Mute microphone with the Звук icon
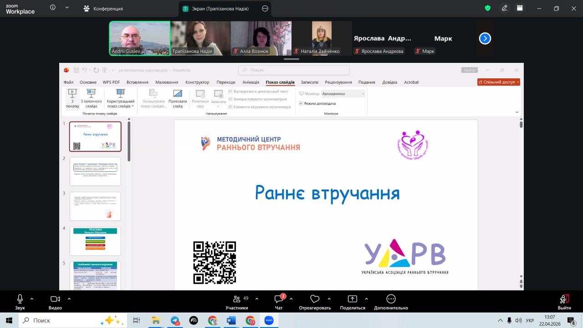 point(20,299)
